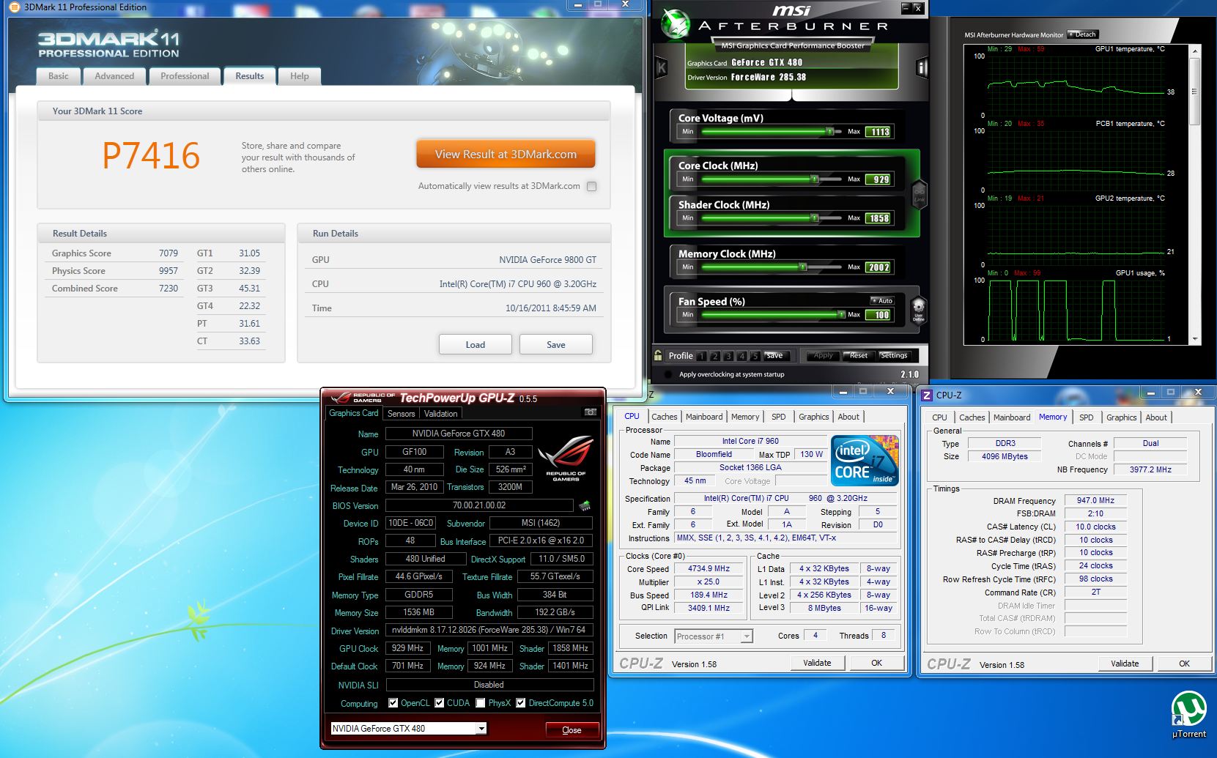Click the User Define fan gear icon
1217x758 pixels.
tap(918, 310)
